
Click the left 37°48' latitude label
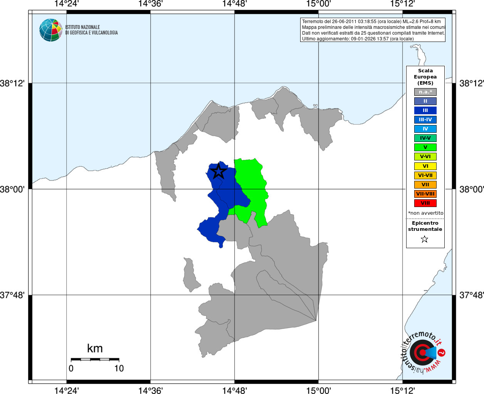[x=12, y=295]
